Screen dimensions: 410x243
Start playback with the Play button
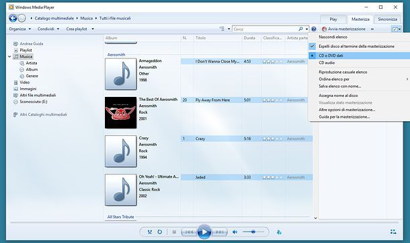click(204, 232)
